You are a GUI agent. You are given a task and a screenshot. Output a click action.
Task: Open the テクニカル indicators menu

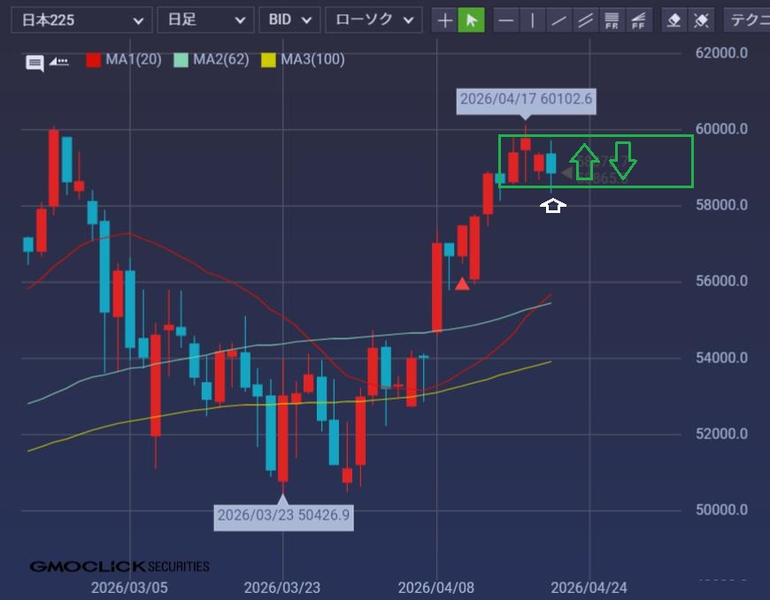(746, 20)
